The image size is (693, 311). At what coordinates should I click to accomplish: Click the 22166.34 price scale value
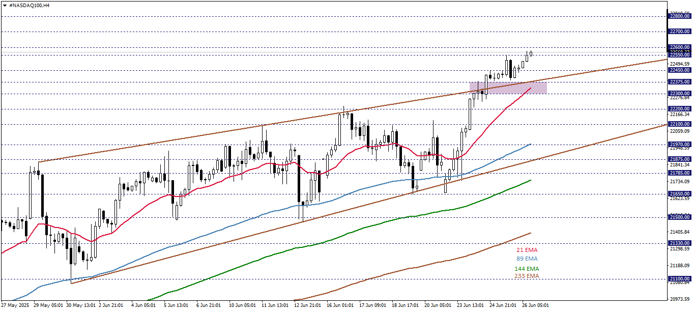click(x=680, y=115)
